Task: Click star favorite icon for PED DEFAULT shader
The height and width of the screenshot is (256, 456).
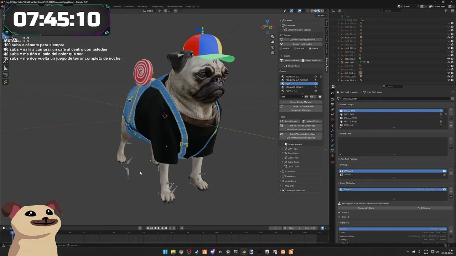Action: 315,77
